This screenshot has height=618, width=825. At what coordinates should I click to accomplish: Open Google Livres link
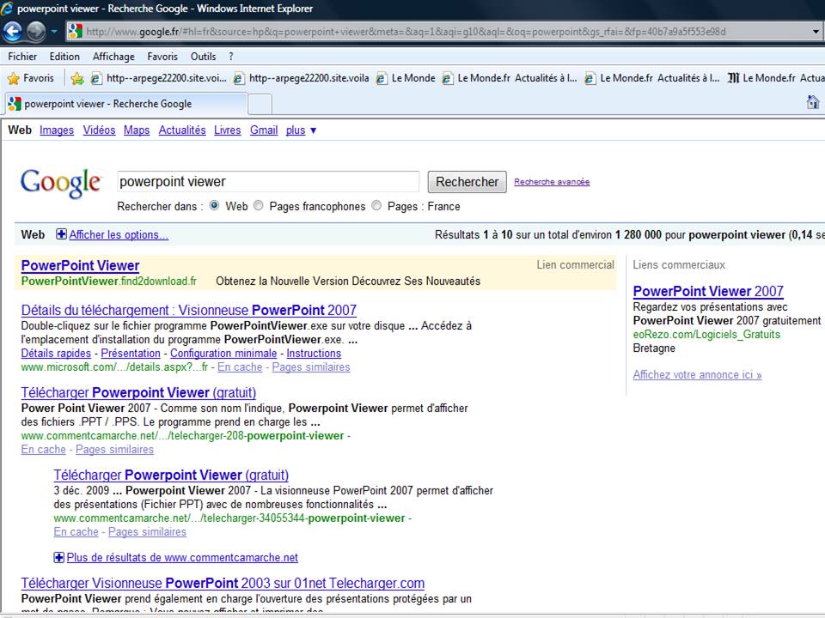(227, 130)
